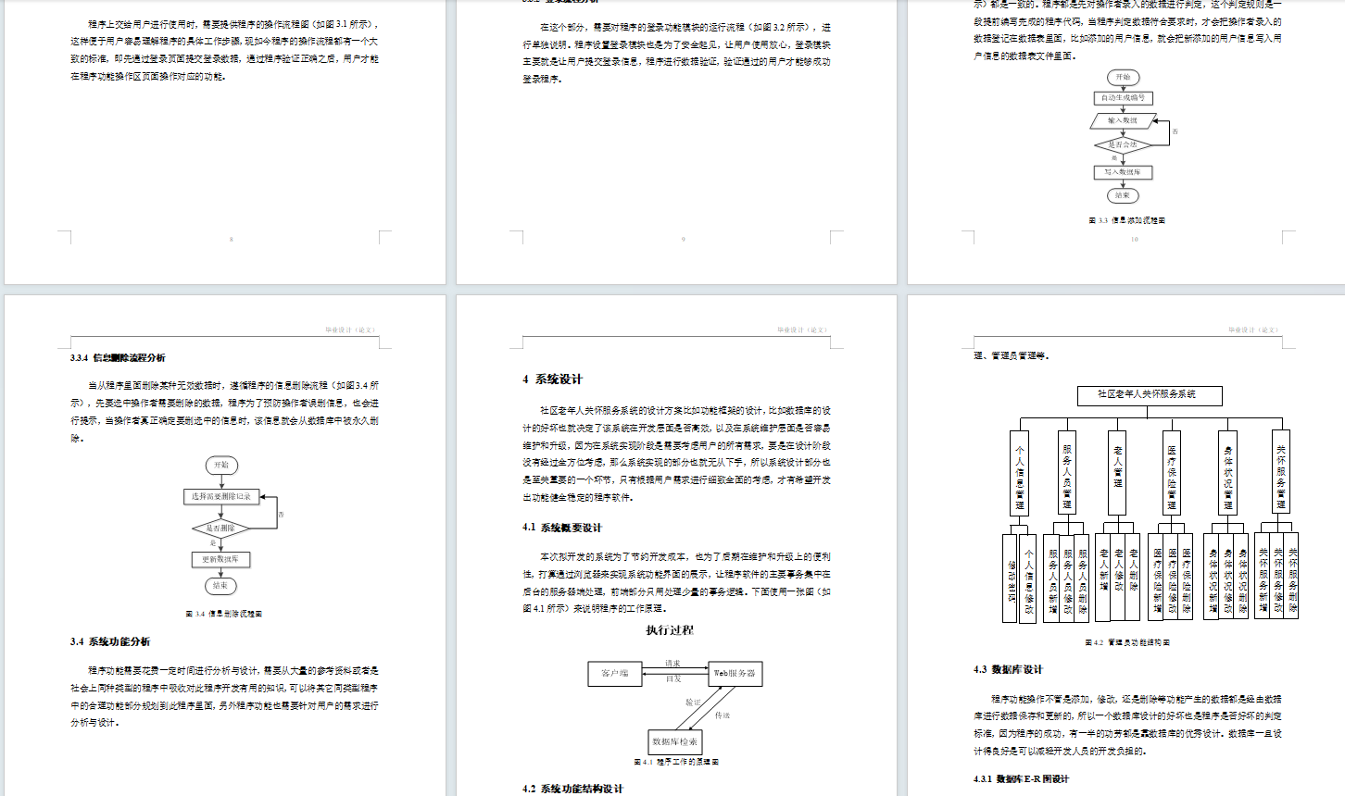Click the Web服务器 box
The image size is (1345, 796).
tap(735, 674)
